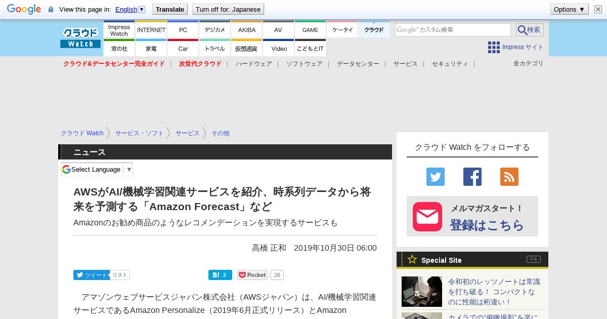Click the Tweet share button

pos(92,275)
